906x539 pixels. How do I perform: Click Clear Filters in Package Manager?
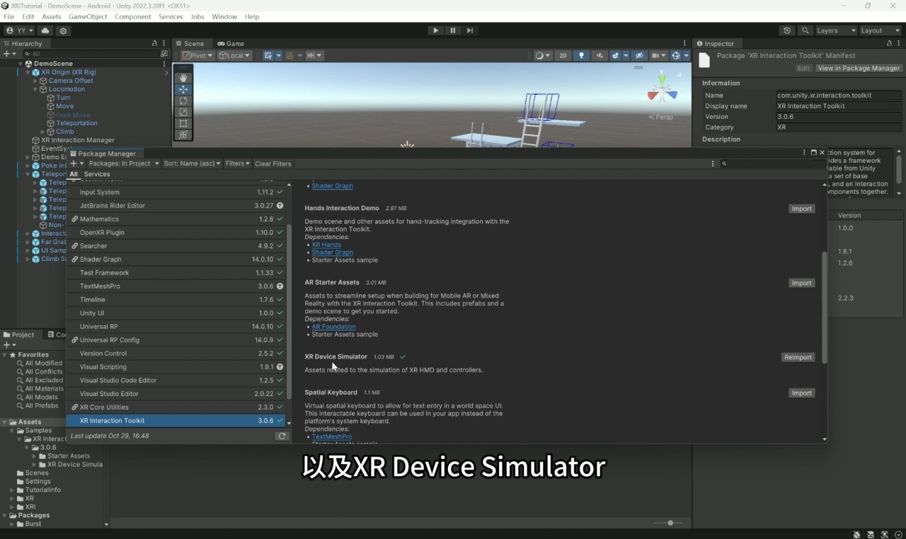273,163
